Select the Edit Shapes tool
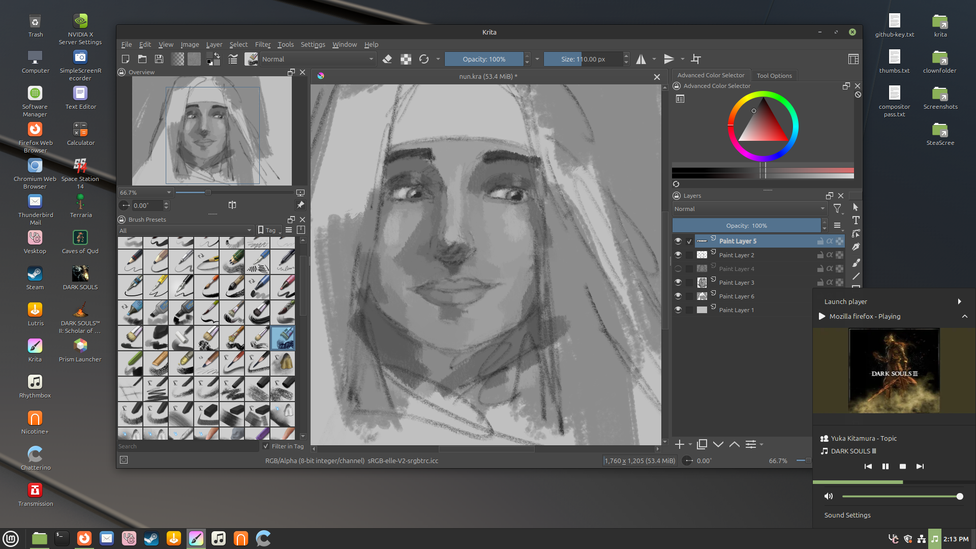 tap(856, 233)
